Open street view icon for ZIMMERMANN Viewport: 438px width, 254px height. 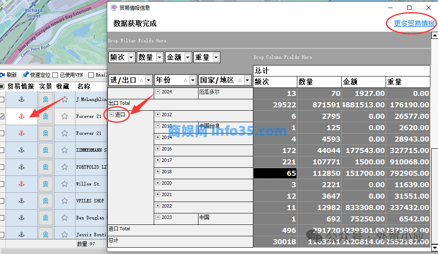click(46, 150)
